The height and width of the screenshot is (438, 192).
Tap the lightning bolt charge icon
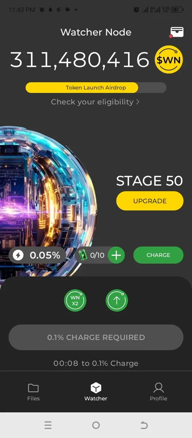18,255
